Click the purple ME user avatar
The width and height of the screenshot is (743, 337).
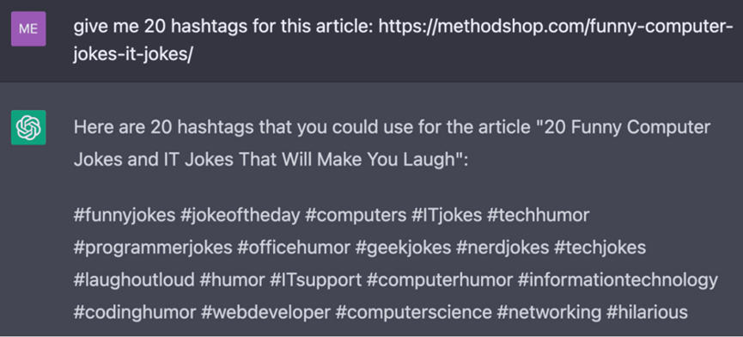tap(28, 28)
